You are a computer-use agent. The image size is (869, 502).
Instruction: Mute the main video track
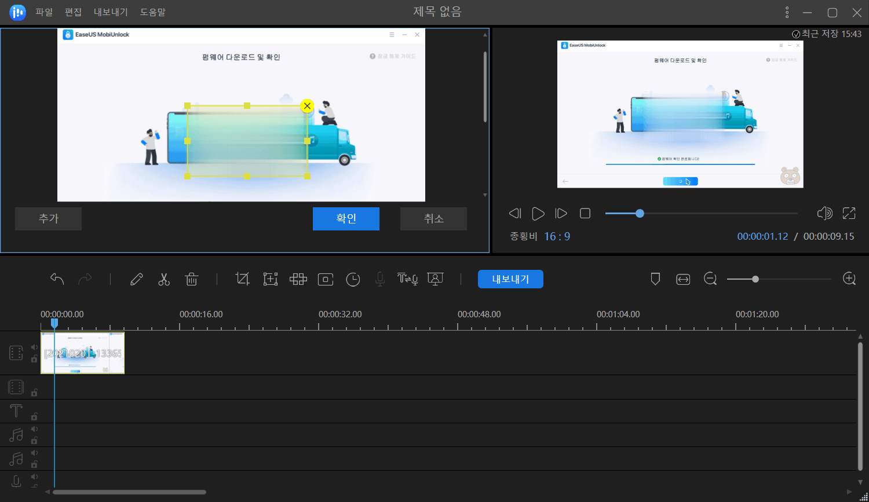coord(34,347)
